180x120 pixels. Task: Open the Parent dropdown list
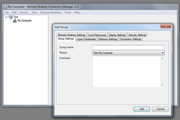point(162,53)
